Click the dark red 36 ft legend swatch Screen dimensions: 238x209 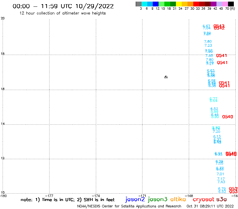(202, 4)
